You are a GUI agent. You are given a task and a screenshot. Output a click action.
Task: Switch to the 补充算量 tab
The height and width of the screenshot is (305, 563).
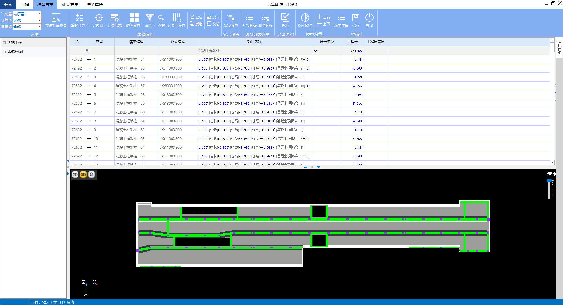[x=70, y=5]
